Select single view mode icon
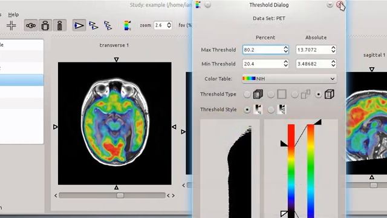This screenshot has height=218, width=387. 79,25
